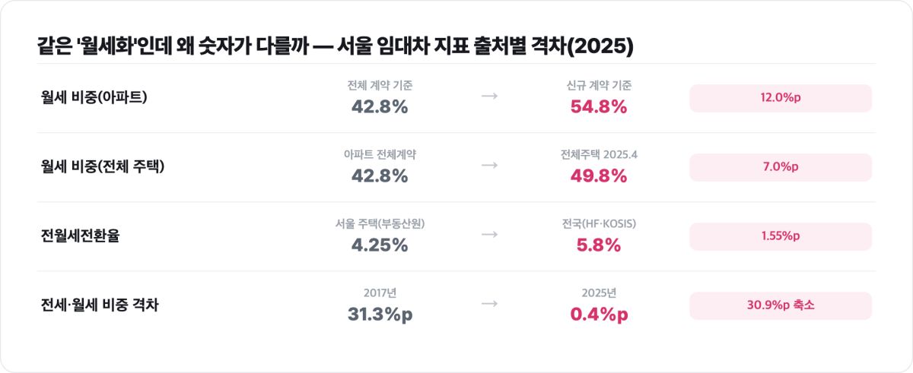Select the 4.25% 서울 주택(부동산원) value

[380, 245]
